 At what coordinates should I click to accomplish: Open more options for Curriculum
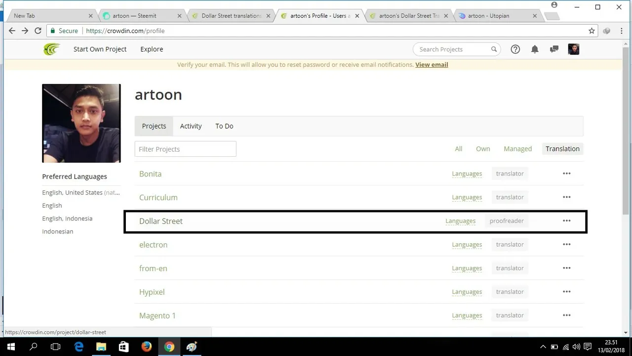566,197
